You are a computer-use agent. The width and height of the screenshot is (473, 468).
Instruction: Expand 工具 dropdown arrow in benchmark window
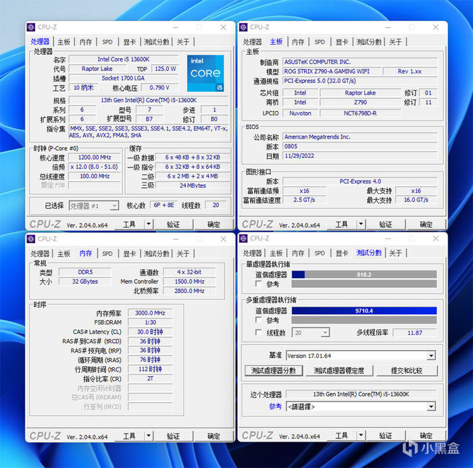361,436
